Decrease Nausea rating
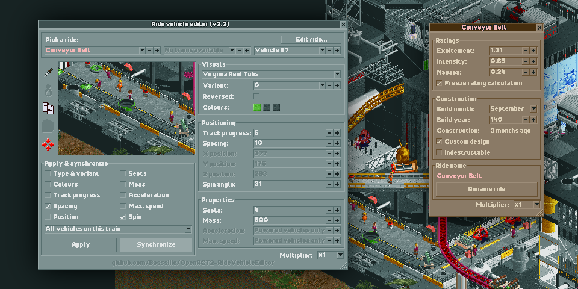Viewport: 578px width, 289px height. pyautogui.click(x=526, y=72)
